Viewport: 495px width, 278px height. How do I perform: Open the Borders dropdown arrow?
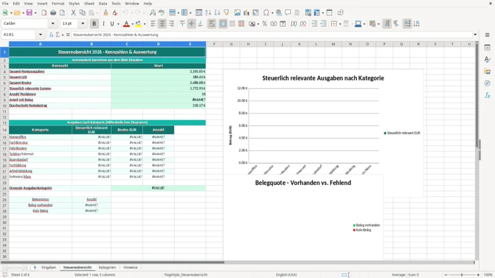pyautogui.click(x=340, y=24)
